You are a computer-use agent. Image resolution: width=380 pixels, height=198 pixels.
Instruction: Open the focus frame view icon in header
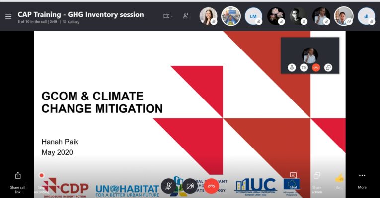click(x=166, y=16)
